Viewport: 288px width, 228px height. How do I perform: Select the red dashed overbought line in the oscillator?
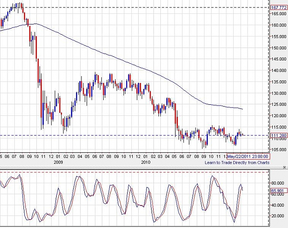[x=135, y=172]
